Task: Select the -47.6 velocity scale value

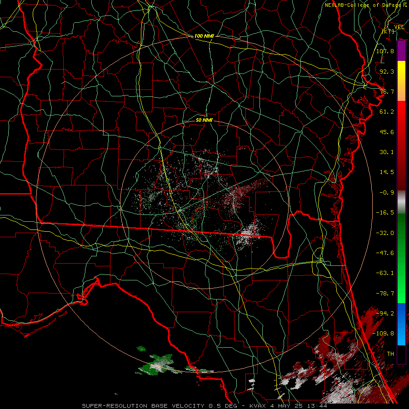Action: 385,253
